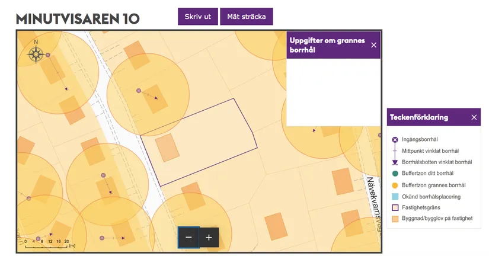Click the Ingångsborrhål text in the legend
This screenshot has height=256, width=489.
(x=420, y=139)
